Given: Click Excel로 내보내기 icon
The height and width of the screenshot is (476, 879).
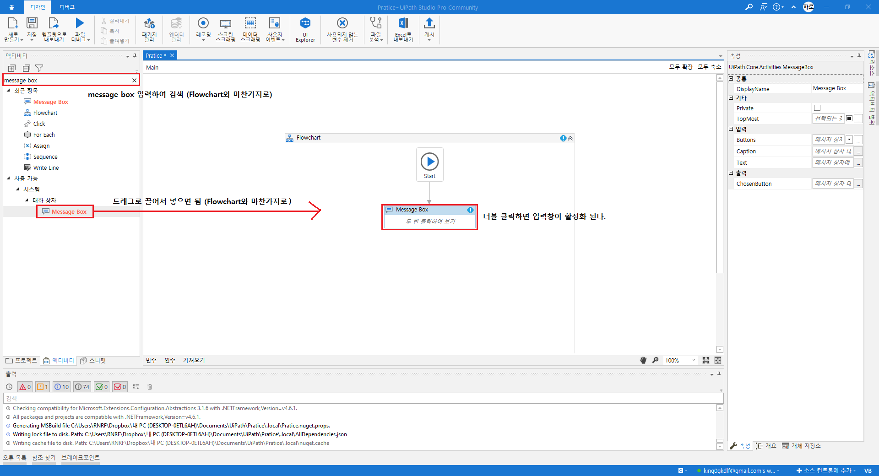Looking at the screenshot, I should tap(403, 30).
